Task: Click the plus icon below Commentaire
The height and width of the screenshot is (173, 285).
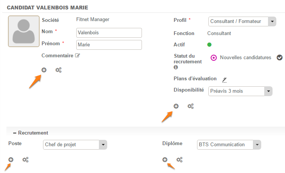Action: pos(44,70)
